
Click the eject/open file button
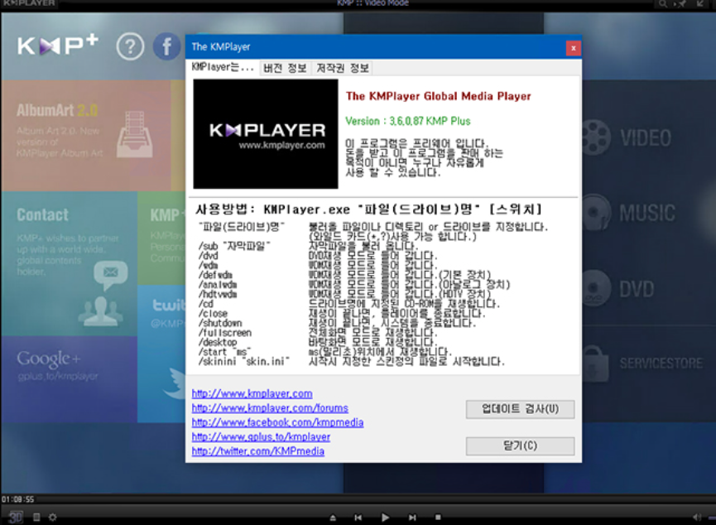333,518
